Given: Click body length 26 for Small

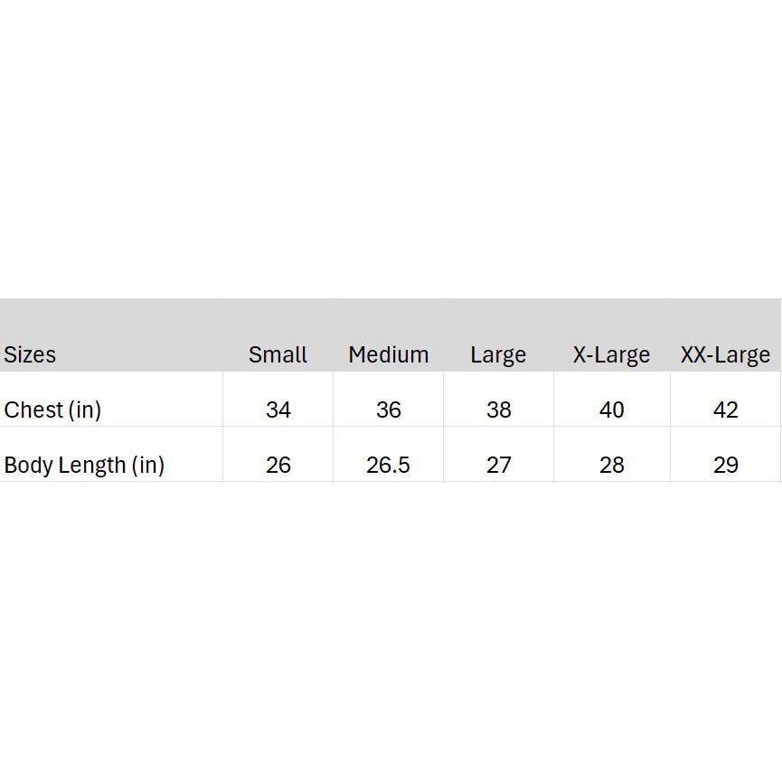Looking at the screenshot, I should click(278, 465).
